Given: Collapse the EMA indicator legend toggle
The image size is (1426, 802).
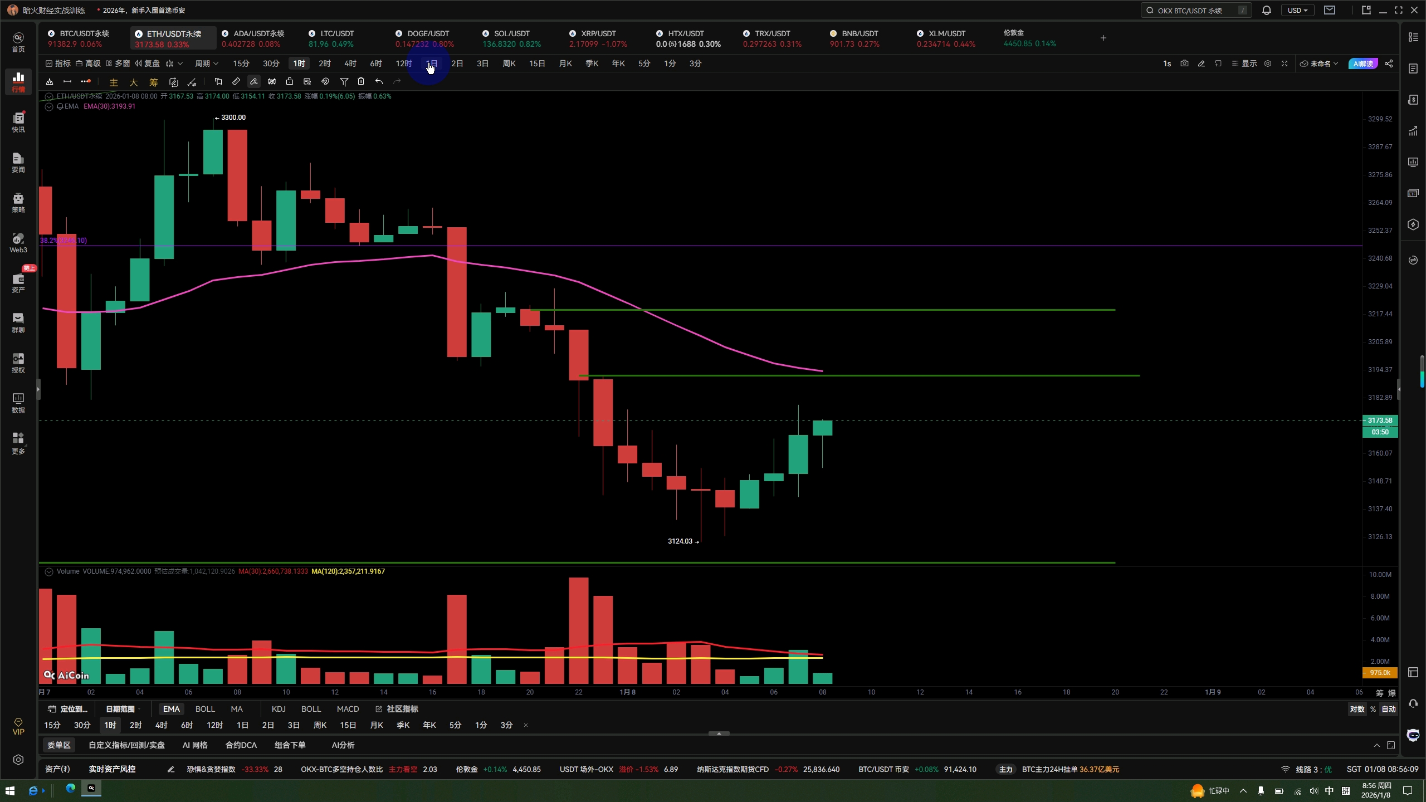Looking at the screenshot, I should tap(49, 106).
